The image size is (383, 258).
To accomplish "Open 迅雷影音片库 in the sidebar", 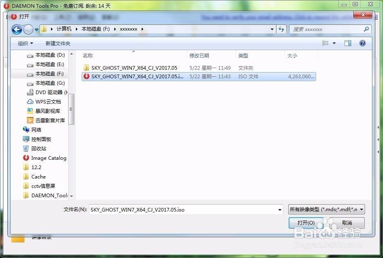I will 46,121.
